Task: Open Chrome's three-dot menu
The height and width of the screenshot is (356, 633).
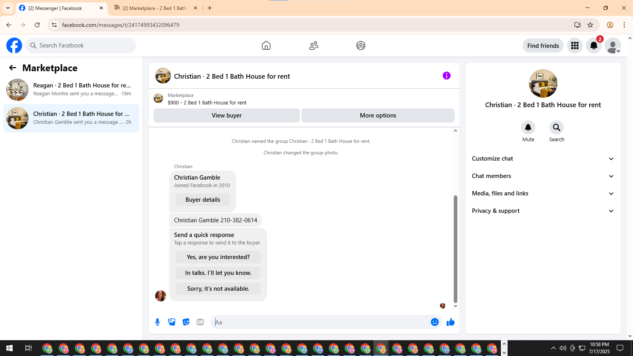Action: pos(624,25)
